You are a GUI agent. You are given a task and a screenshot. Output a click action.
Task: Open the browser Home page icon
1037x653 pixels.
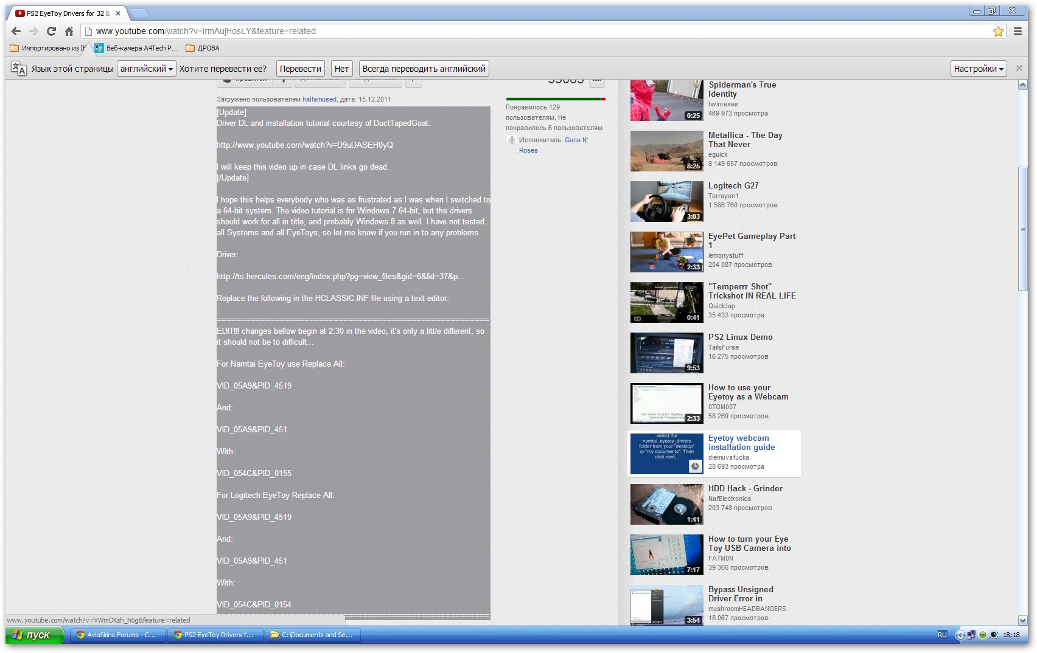click(x=69, y=31)
